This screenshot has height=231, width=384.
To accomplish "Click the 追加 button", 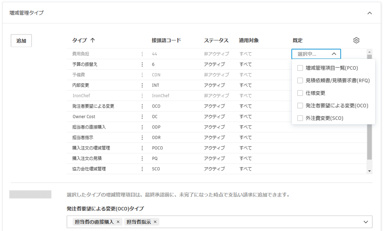I will [x=21, y=40].
